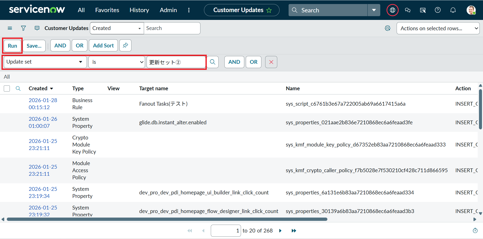The image size is (483, 239).
Task: Click the lookup magnifier beside filter value
Action: (x=213, y=62)
